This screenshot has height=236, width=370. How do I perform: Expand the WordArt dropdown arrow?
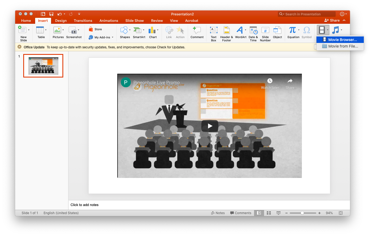[x=245, y=30]
